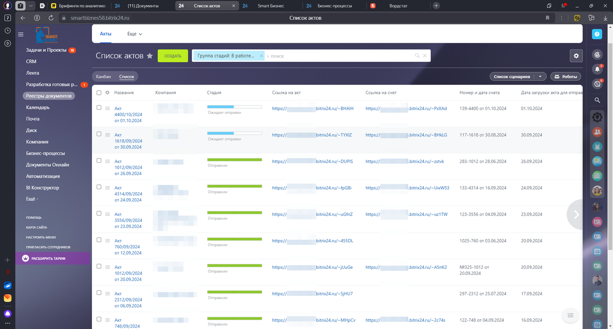613x329 pixels.
Task: Click the stage progress bar of Акт 4400/10/2024
Action: point(234,107)
